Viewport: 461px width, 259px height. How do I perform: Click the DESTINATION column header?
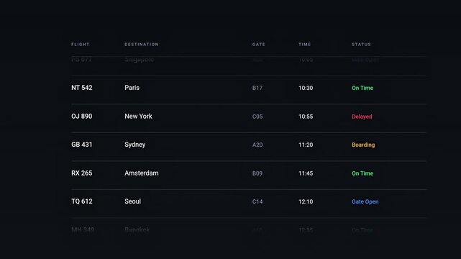[142, 45]
